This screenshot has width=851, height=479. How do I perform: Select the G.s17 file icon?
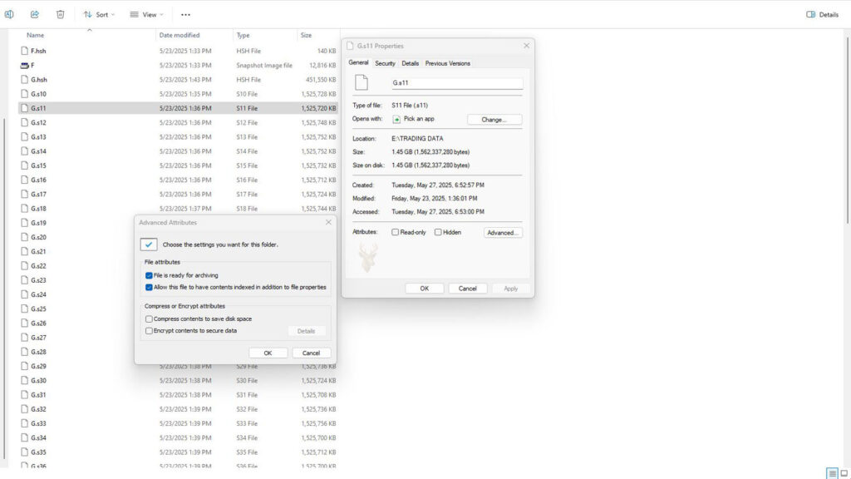24,194
